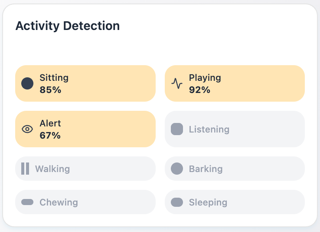The height and width of the screenshot is (232, 320).
Task: Select the Walking activity label
Action: (52, 169)
